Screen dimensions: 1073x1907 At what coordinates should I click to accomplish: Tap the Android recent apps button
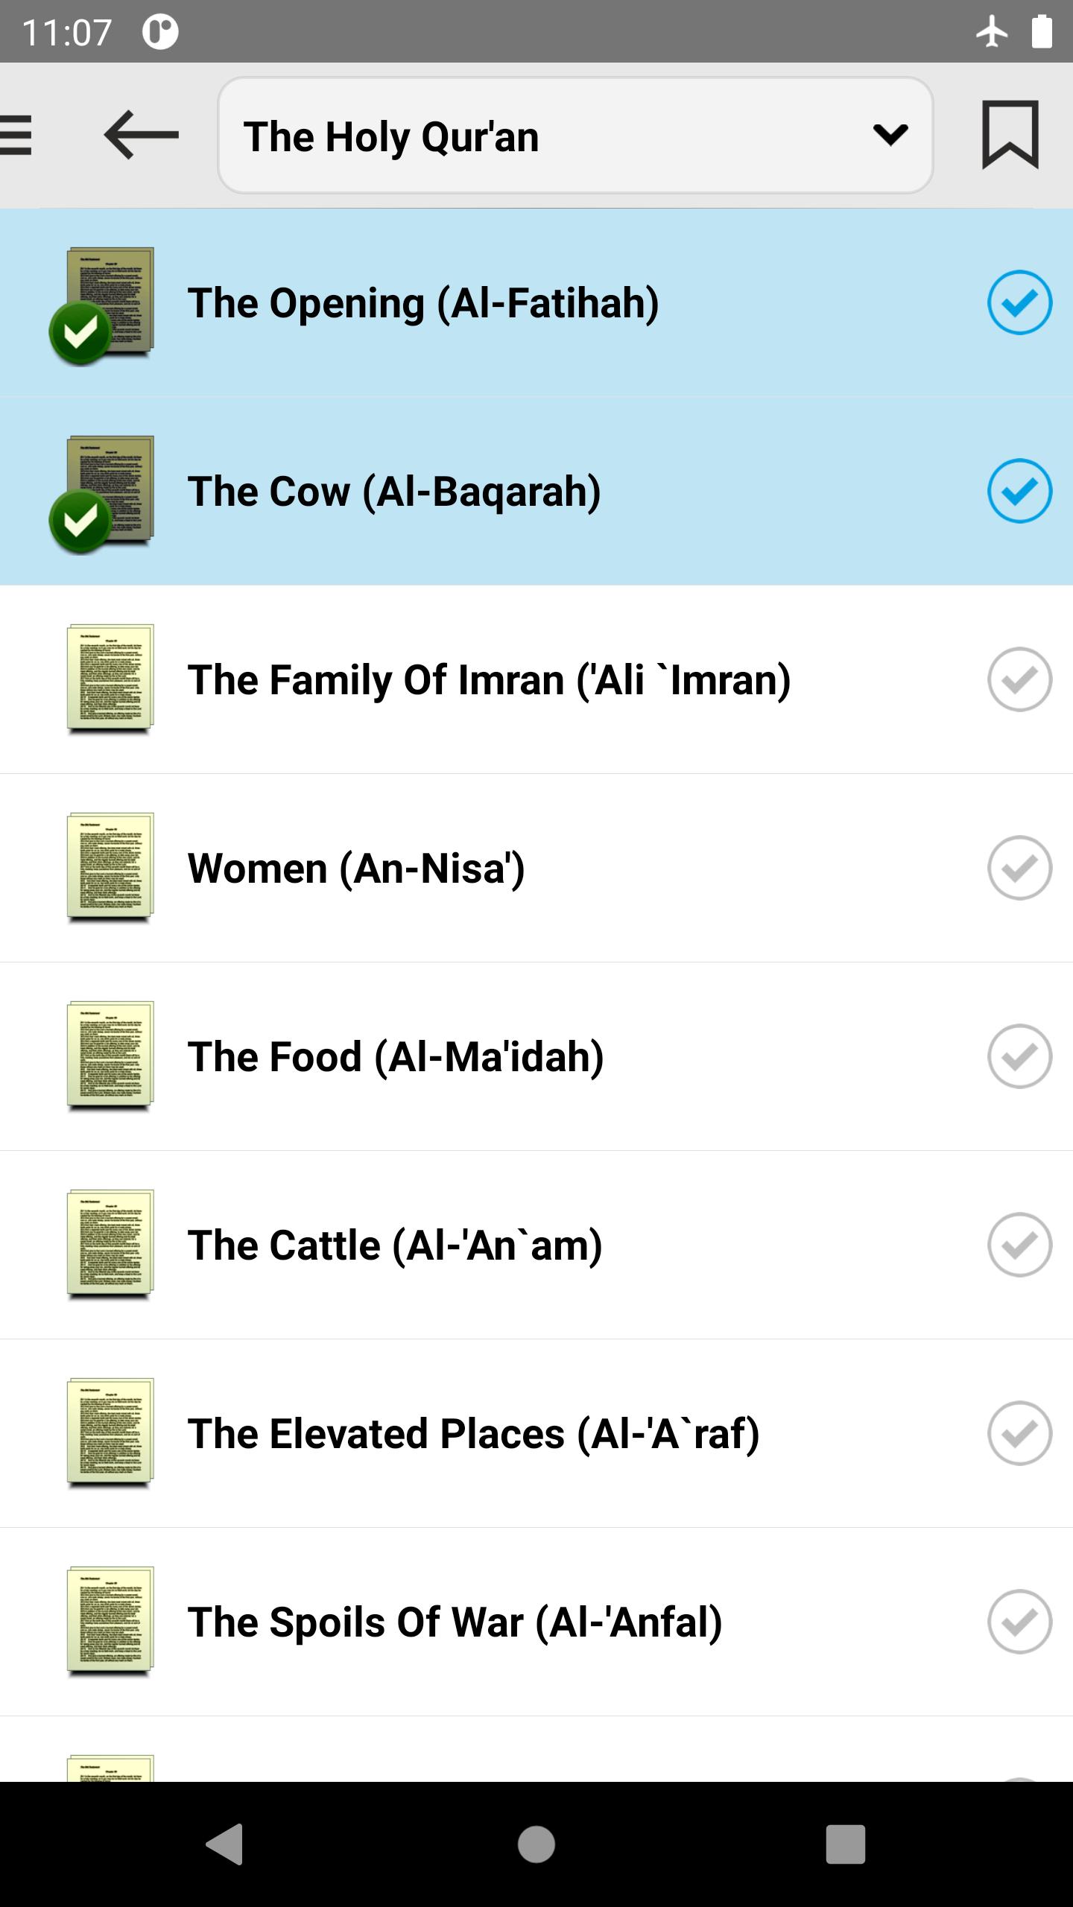tap(846, 1844)
